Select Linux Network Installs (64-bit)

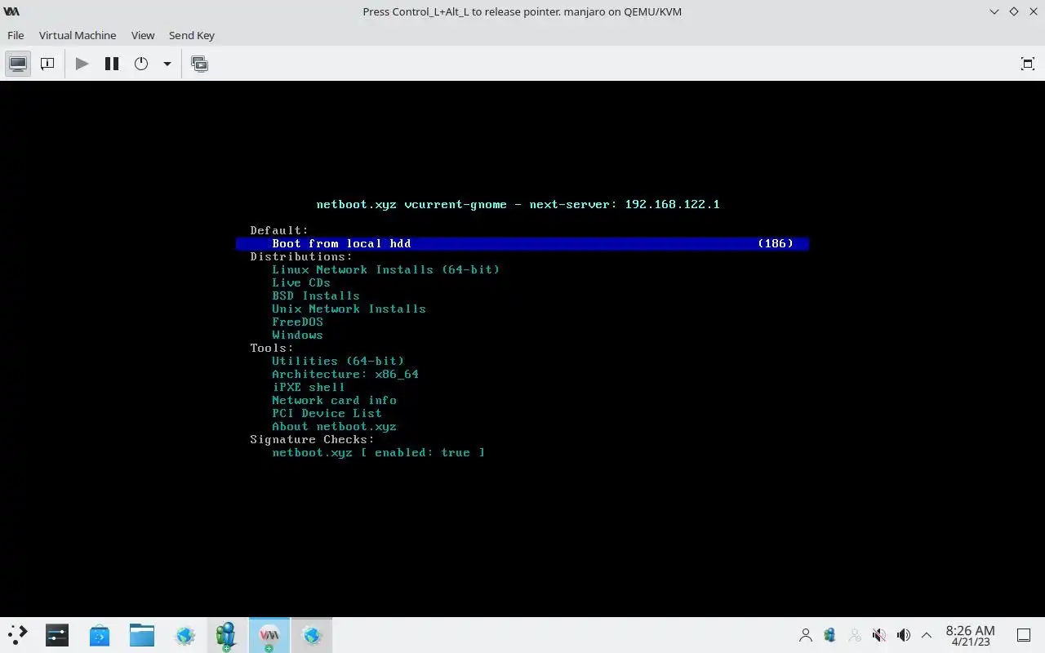coord(385,269)
